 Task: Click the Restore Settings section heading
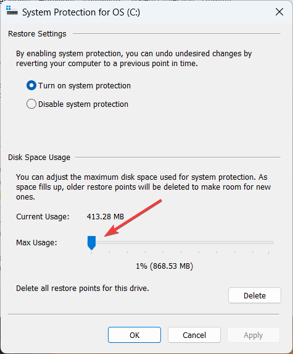37,34
